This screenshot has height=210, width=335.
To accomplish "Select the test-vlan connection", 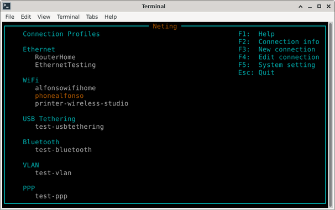I will [53, 173].
